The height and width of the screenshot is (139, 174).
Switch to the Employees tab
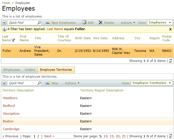coord(12,70)
